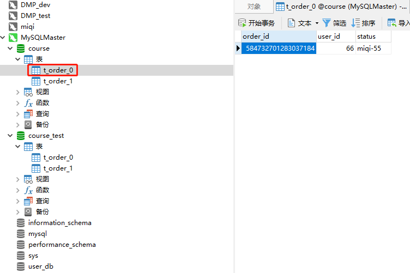This screenshot has width=410, height=273.
Task: Click the mysql database icon
Action: (x=21, y=234)
